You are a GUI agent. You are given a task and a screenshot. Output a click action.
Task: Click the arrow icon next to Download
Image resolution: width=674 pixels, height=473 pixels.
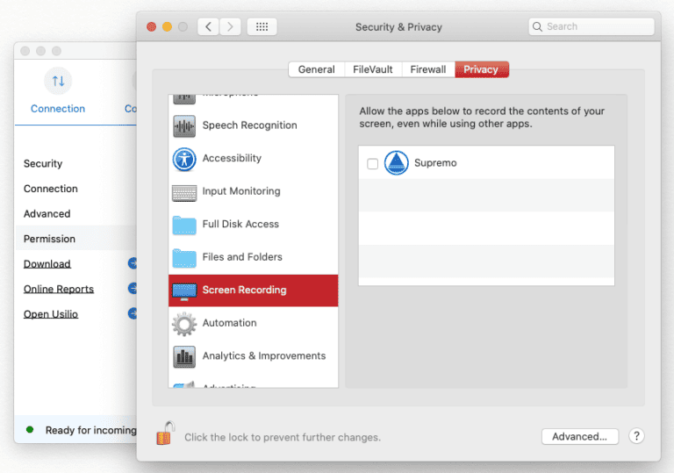click(x=133, y=262)
